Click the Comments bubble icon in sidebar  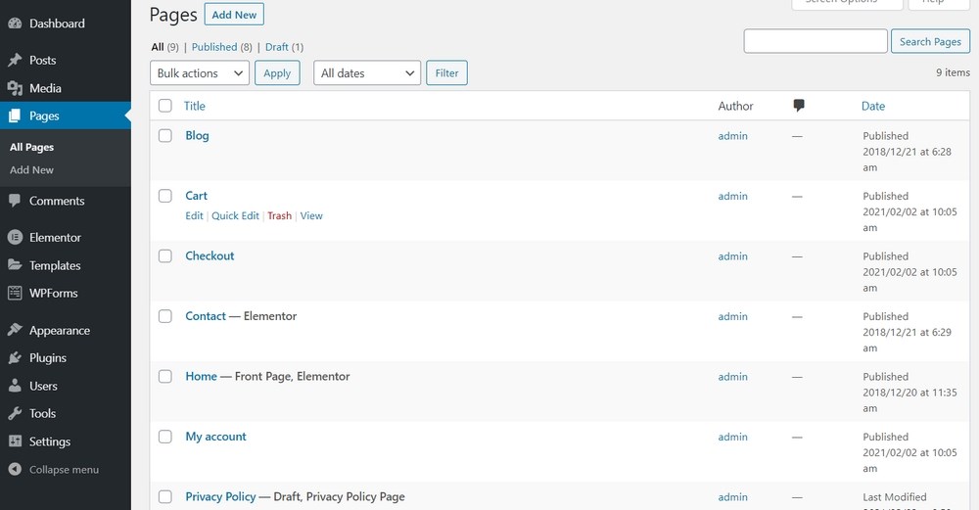click(15, 201)
